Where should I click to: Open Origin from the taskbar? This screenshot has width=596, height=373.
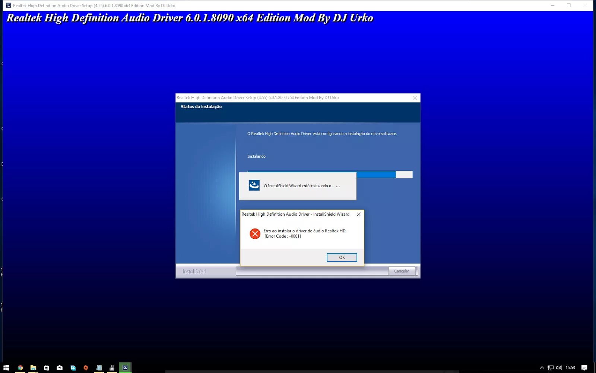pos(86,367)
